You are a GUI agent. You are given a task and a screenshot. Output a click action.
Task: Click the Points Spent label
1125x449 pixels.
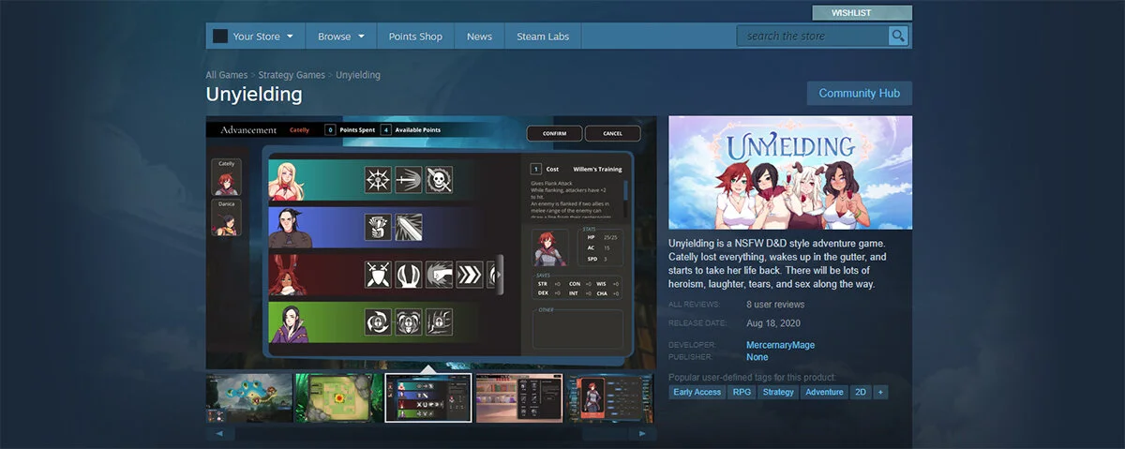356,130
